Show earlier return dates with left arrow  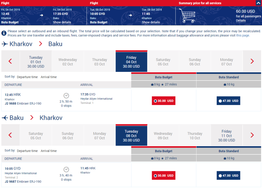(10, 135)
